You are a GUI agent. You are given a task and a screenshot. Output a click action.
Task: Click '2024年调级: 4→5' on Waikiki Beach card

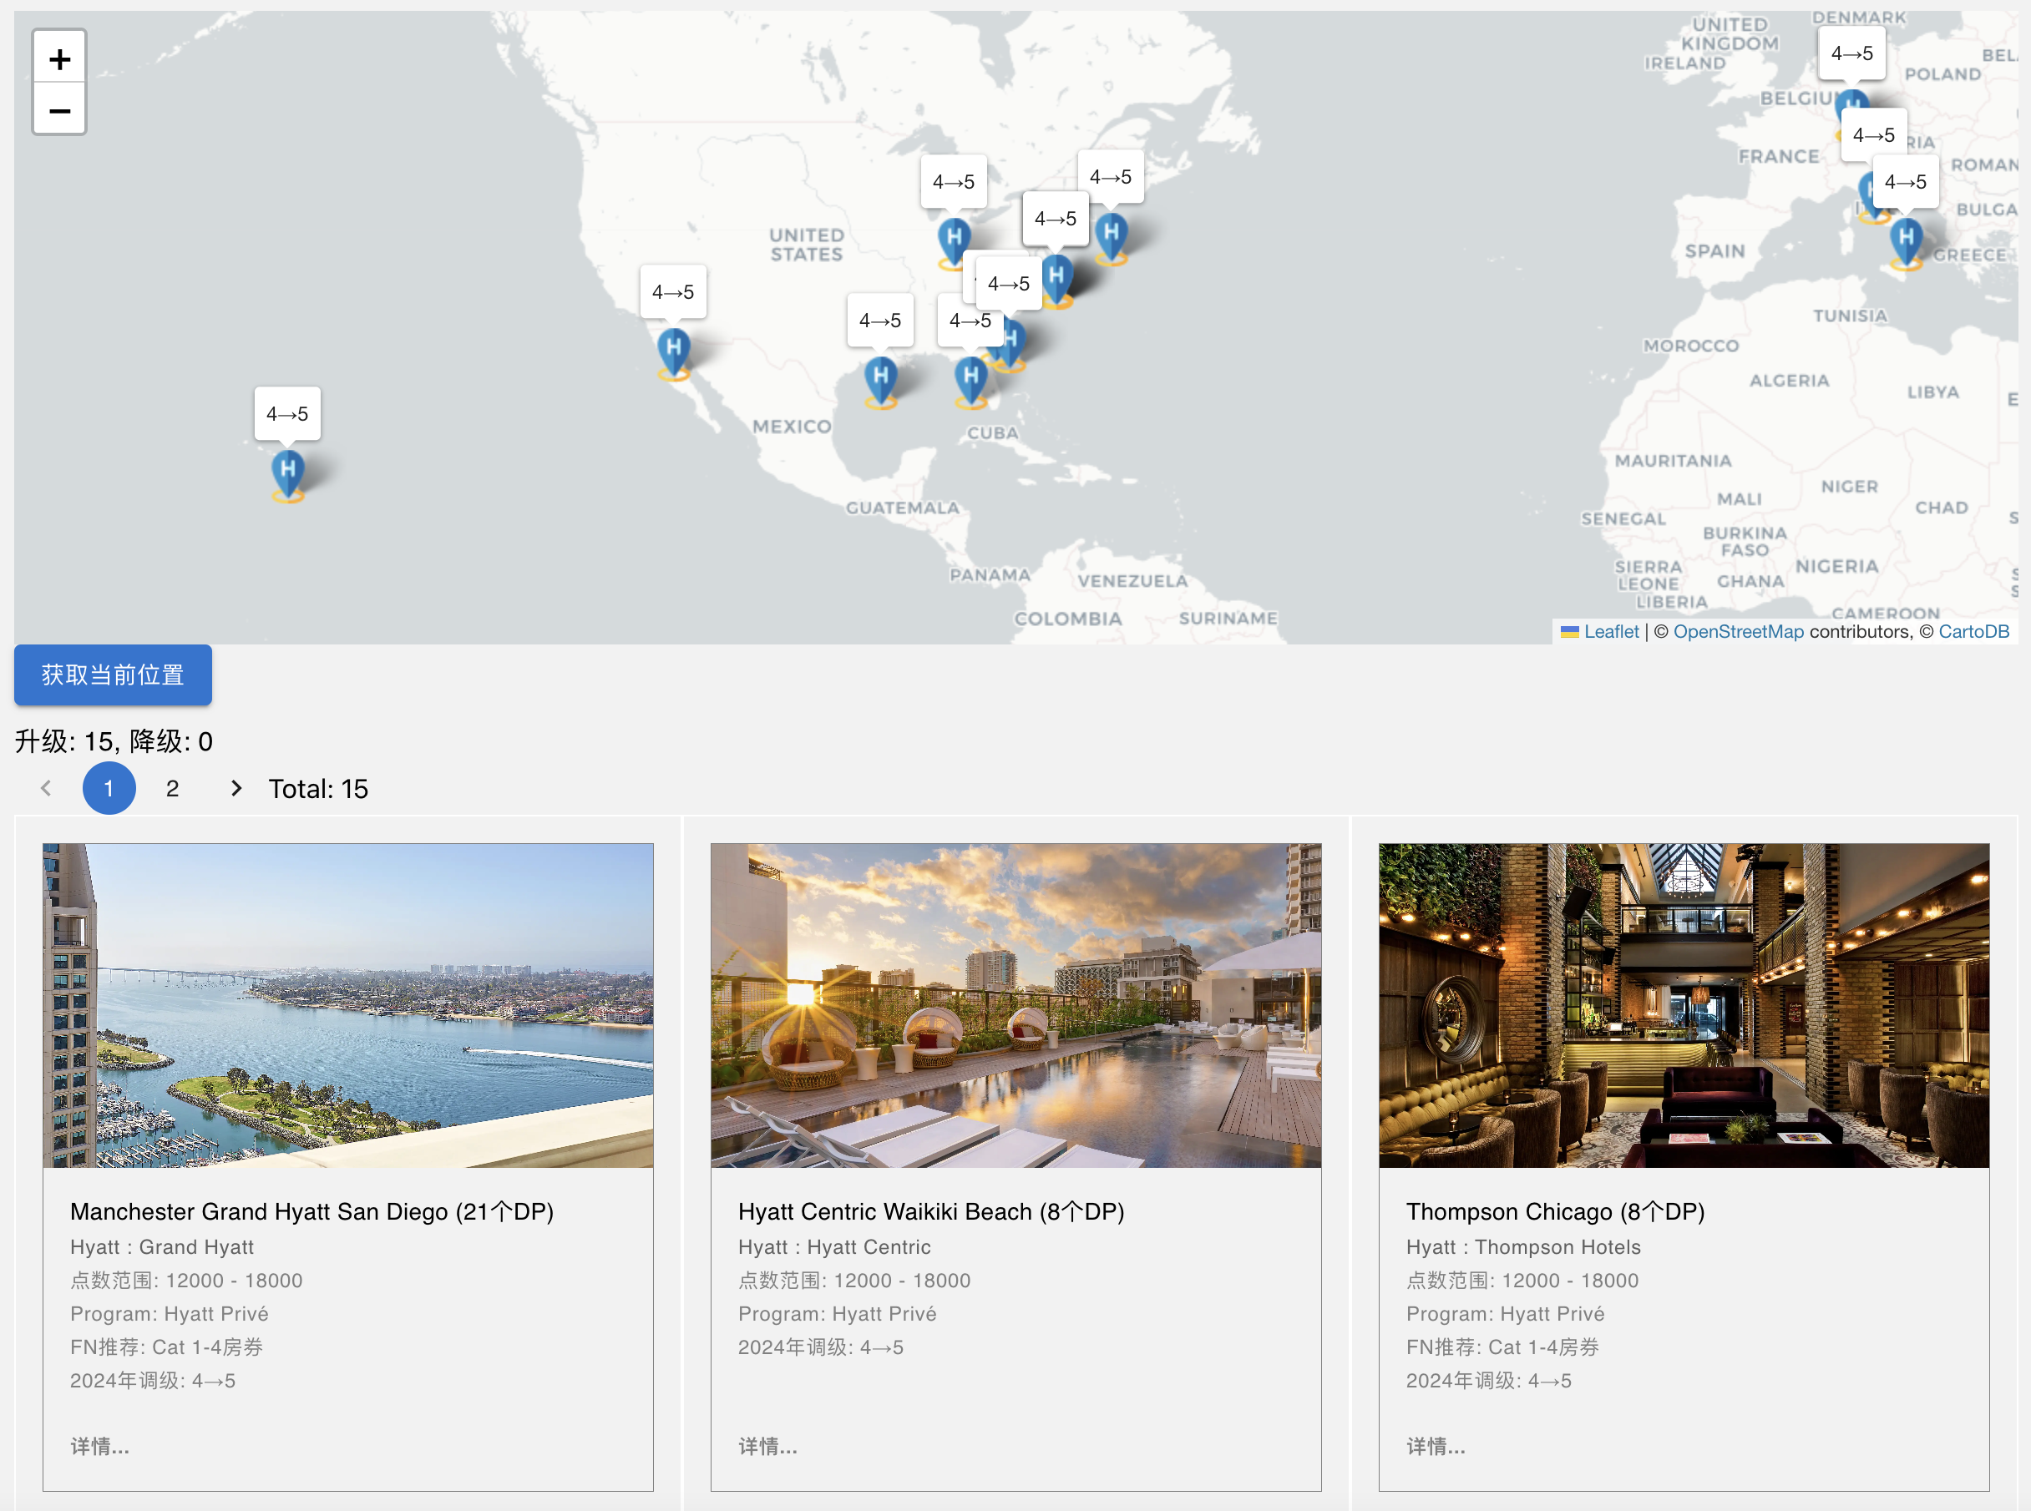pyautogui.click(x=821, y=1347)
